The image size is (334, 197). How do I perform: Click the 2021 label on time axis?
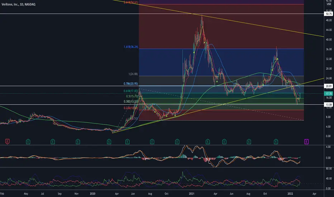coord(191,193)
